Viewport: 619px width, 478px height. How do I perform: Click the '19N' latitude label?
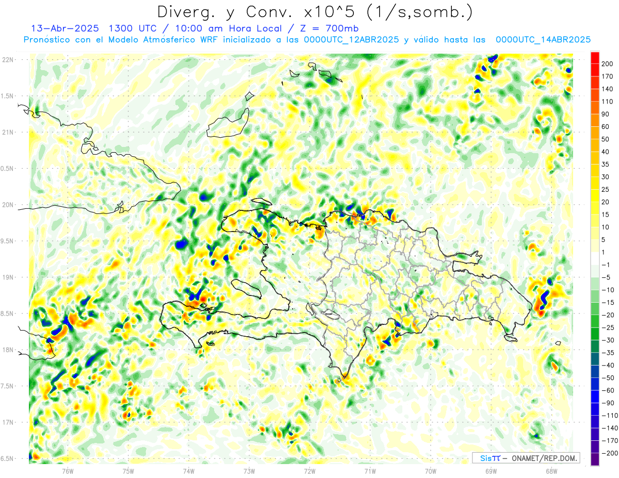pyautogui.click(x=8, y=277)
